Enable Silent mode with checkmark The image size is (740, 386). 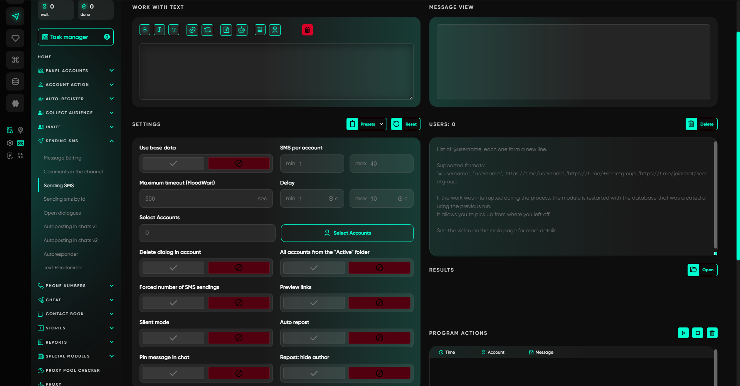173,338
